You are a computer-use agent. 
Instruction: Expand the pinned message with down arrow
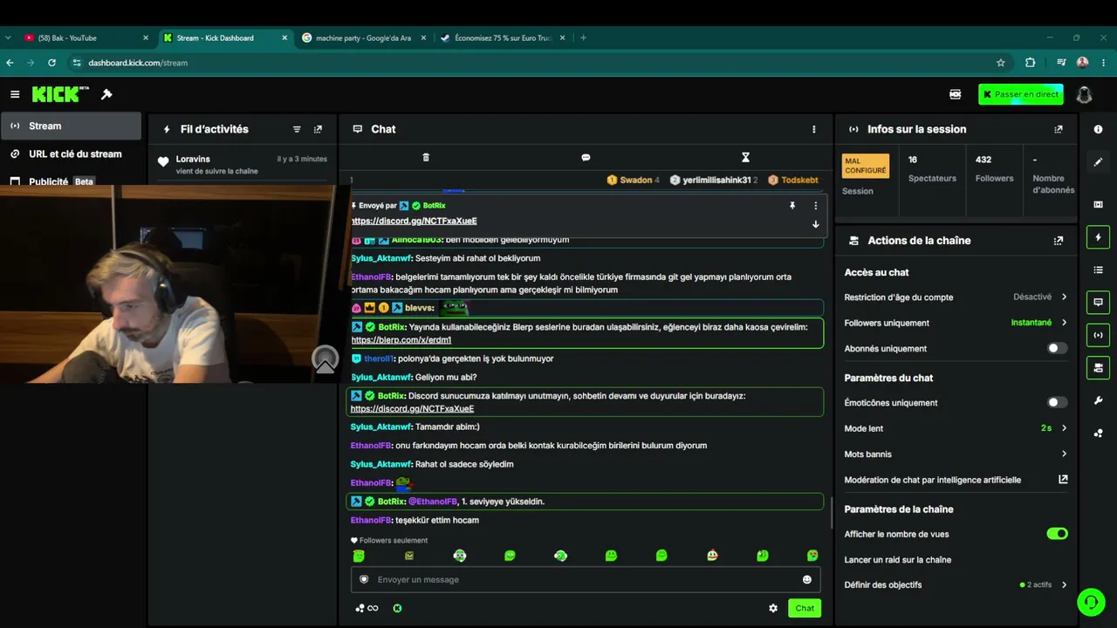coord(816,224)
